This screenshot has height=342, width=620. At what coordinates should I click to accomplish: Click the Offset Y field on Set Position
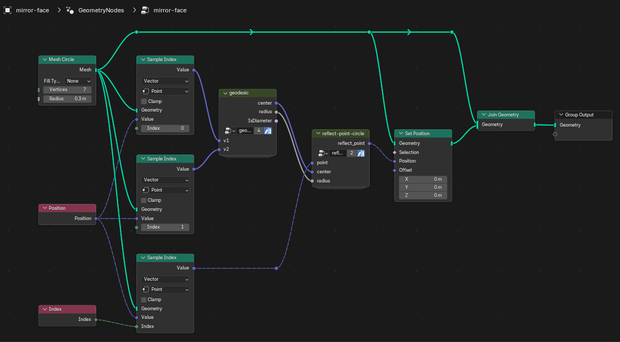point(423,187)
